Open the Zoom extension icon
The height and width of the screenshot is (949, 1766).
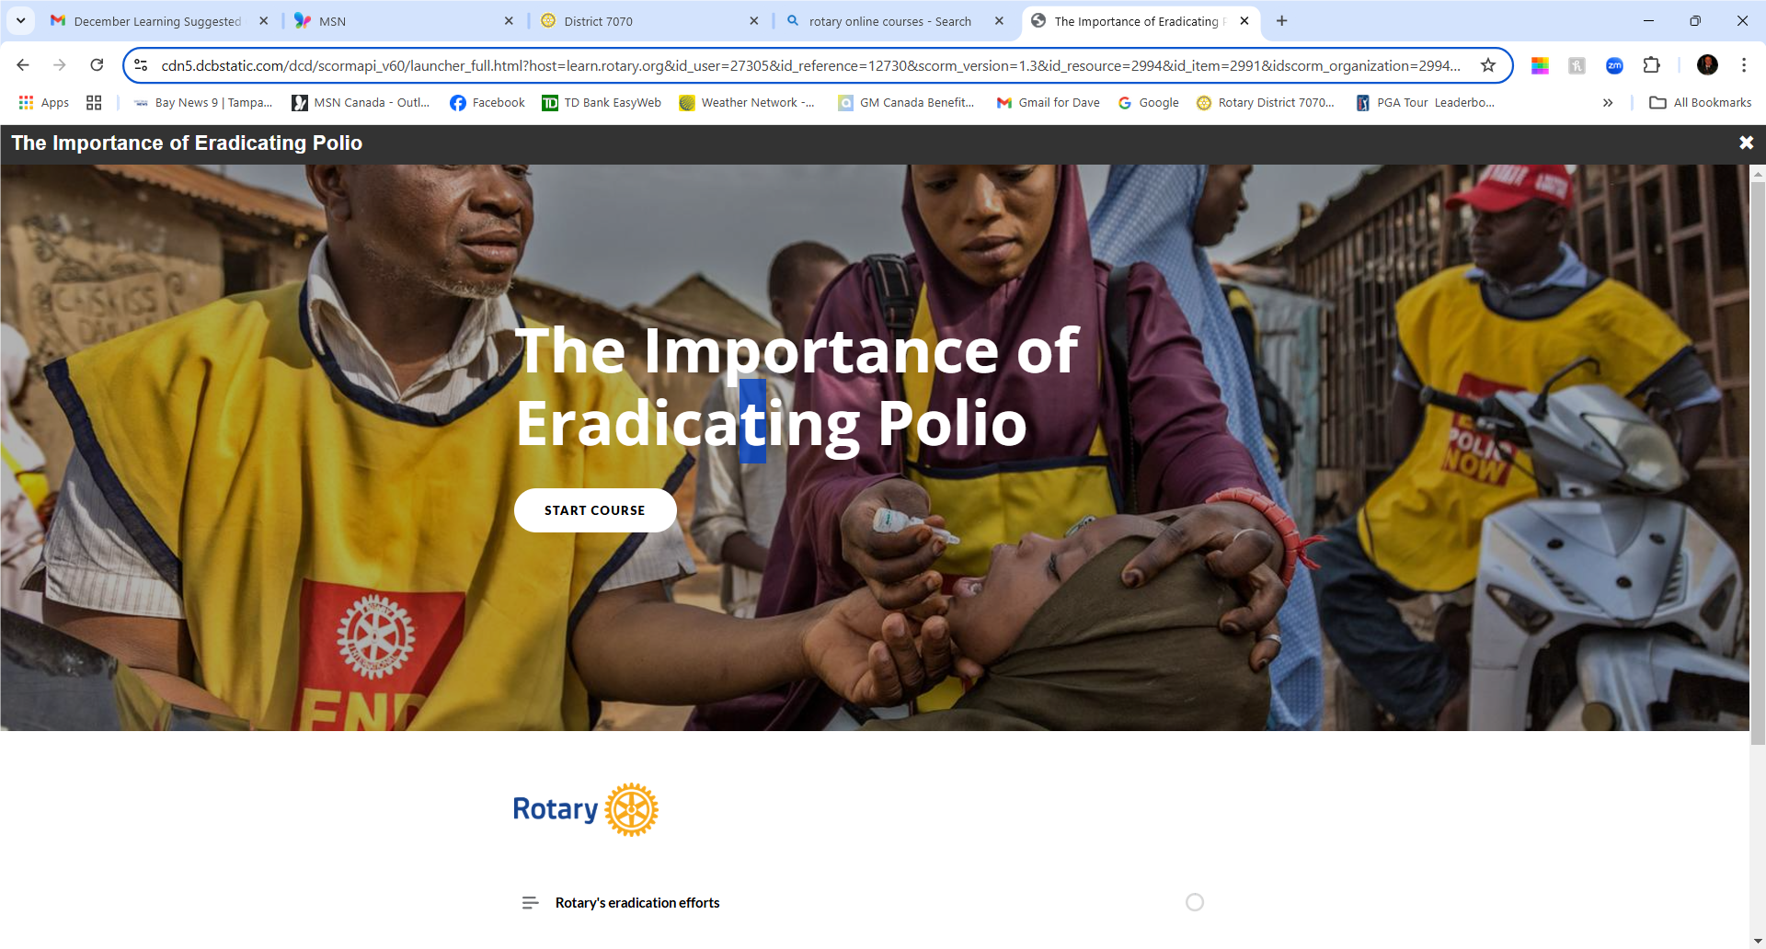(x=1614, y=65)
